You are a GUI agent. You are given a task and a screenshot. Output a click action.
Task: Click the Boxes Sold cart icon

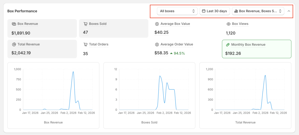(85, 24)
